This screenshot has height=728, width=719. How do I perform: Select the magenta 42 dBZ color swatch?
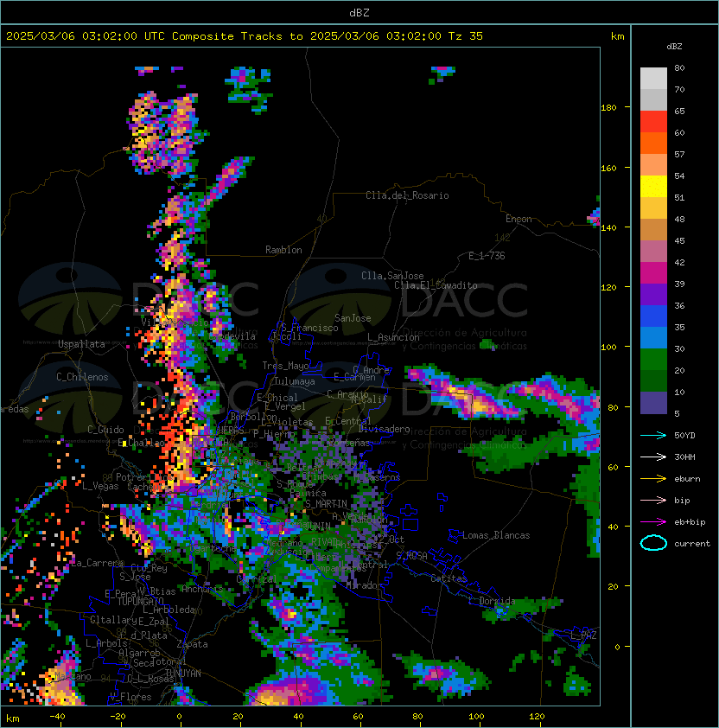(653, 273)
